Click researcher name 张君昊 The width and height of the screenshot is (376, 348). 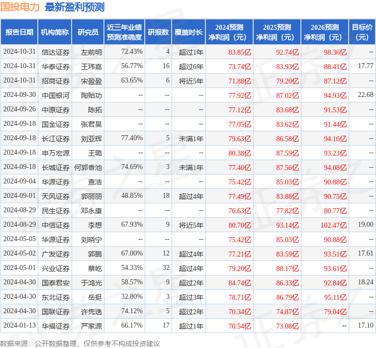91,124
